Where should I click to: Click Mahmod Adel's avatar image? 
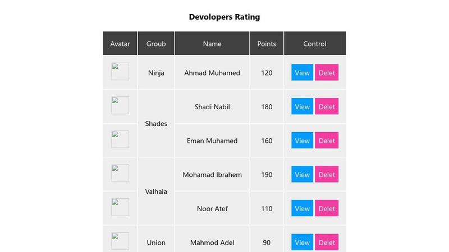point(120,241)
